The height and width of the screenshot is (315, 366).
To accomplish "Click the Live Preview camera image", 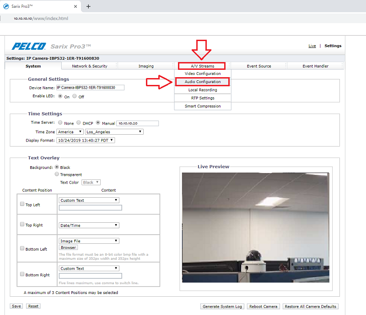I will [255, 227].
